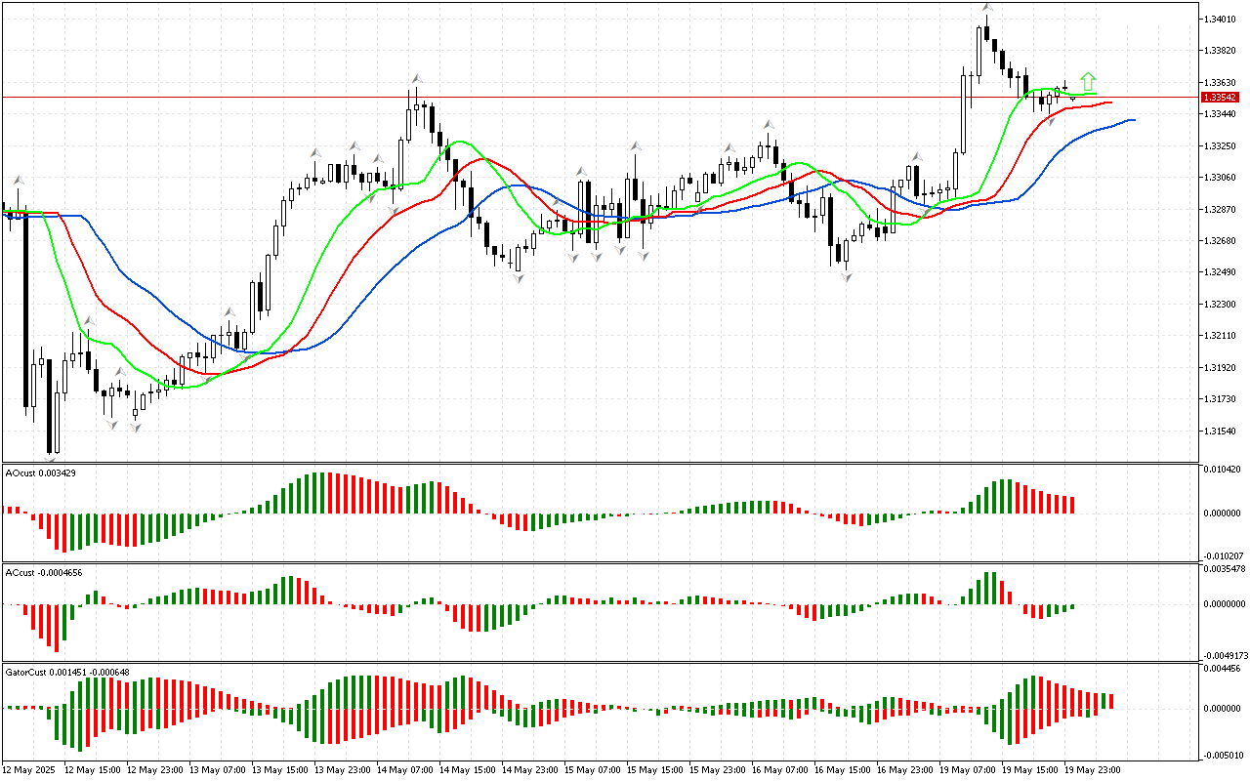The width and height of the screenshot is (1250, 781).
Task: Click the green up arrow buy signal
Action: [x=1088, y=82]
